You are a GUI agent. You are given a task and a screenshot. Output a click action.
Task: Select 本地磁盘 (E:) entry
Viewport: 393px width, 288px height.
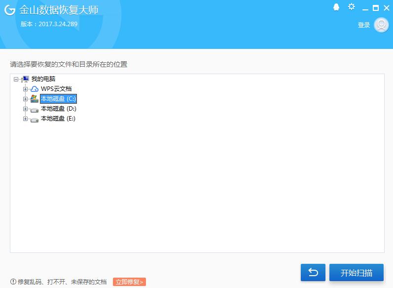[58, 119]
